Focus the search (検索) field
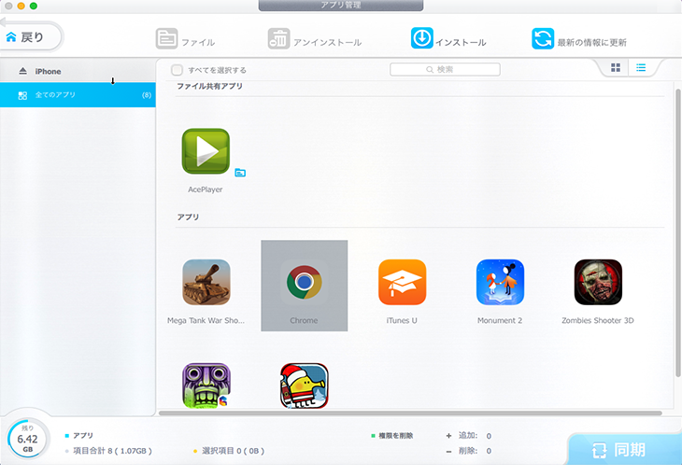The width and height of the screenshot is (682, 476). (x=445, y=70)
